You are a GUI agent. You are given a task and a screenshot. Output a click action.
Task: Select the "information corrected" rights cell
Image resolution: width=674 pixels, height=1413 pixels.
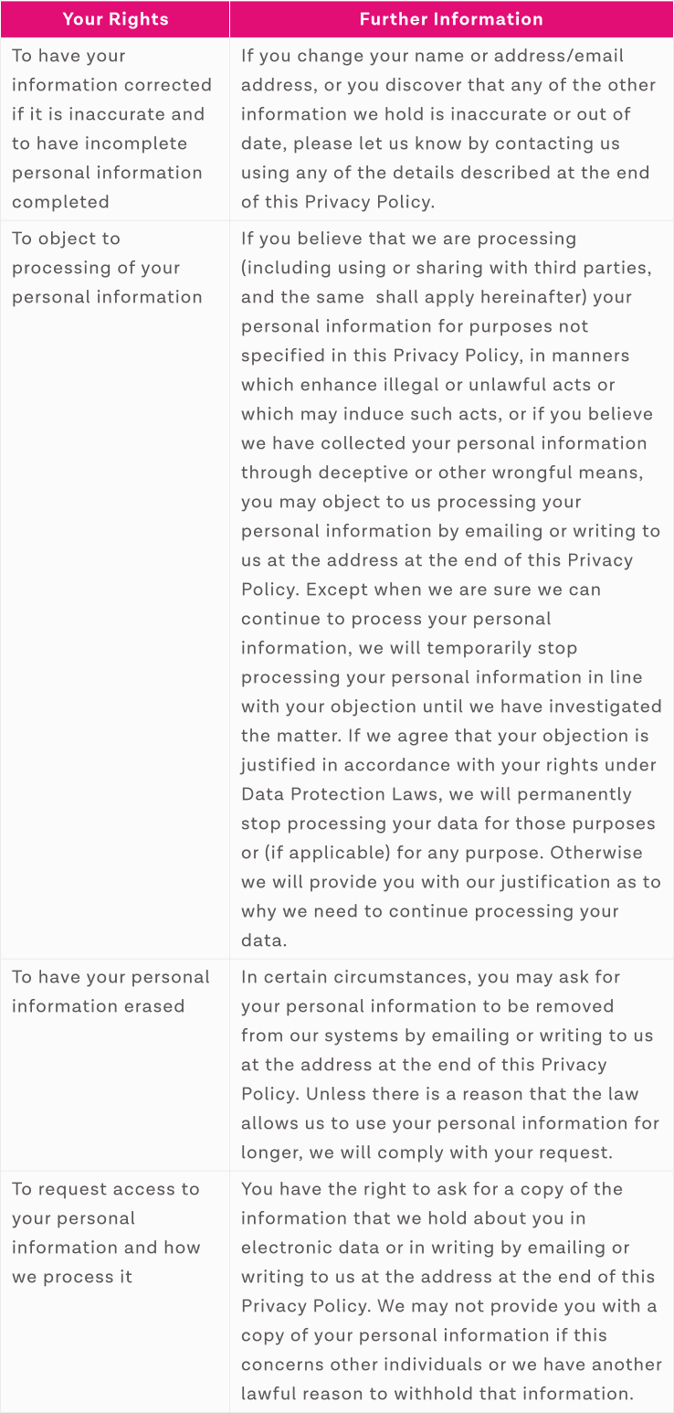coord(111,85)
